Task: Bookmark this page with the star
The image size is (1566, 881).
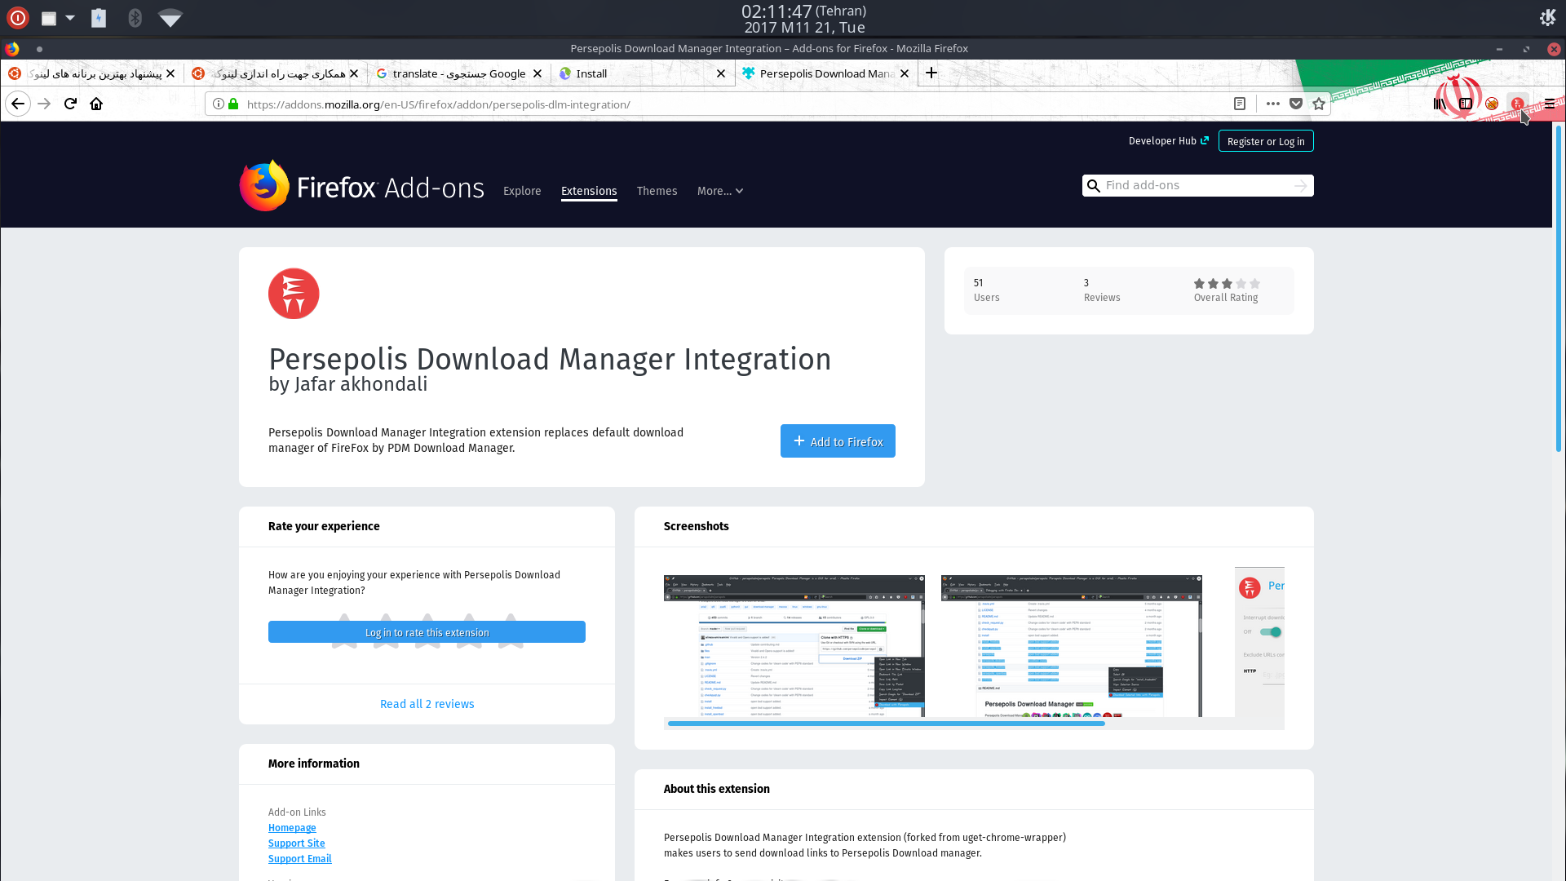Action: pos(1319,104)
